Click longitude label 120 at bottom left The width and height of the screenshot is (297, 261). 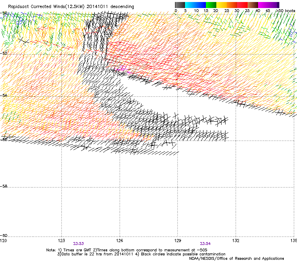coord(3,241)
